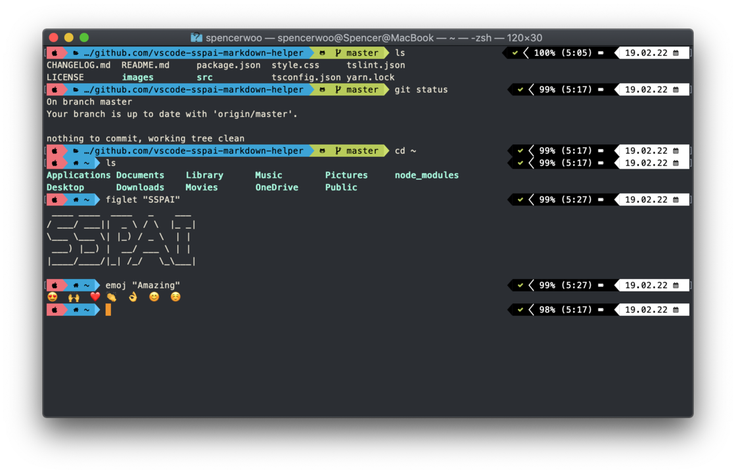Click the calendar icon in the date segment

[x=676, y=53]
